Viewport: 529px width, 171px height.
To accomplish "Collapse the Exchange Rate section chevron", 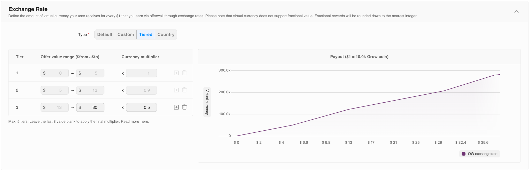I will click(x=516, y=12).
